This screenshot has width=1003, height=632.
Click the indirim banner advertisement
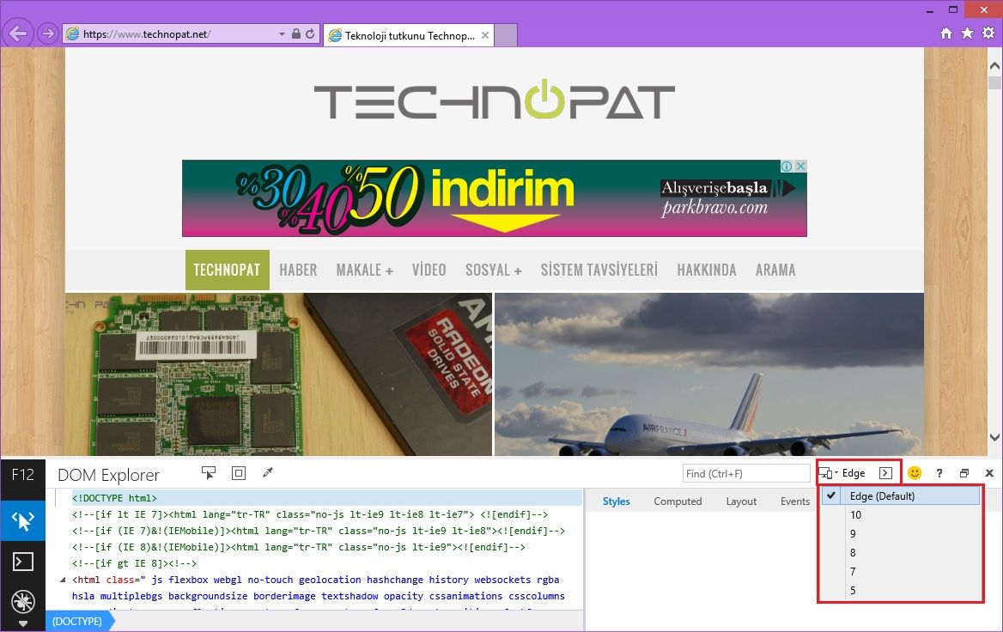495,198
